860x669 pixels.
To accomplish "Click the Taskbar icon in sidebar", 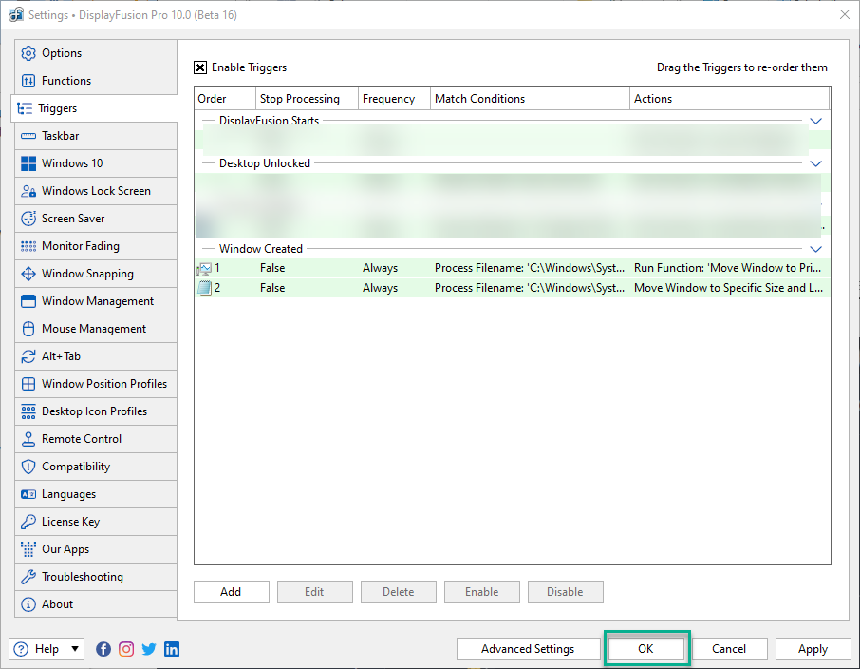I will click(x=28, y=136).
